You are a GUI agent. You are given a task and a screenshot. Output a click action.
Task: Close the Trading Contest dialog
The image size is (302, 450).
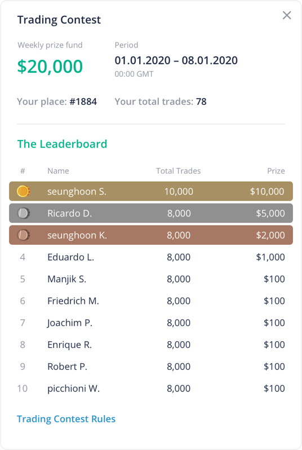tap(287, 15)
